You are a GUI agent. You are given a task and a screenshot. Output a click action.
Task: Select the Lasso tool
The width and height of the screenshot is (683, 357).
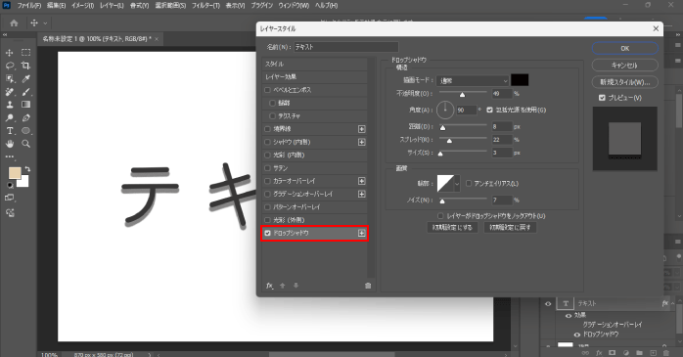coord(9,66)
